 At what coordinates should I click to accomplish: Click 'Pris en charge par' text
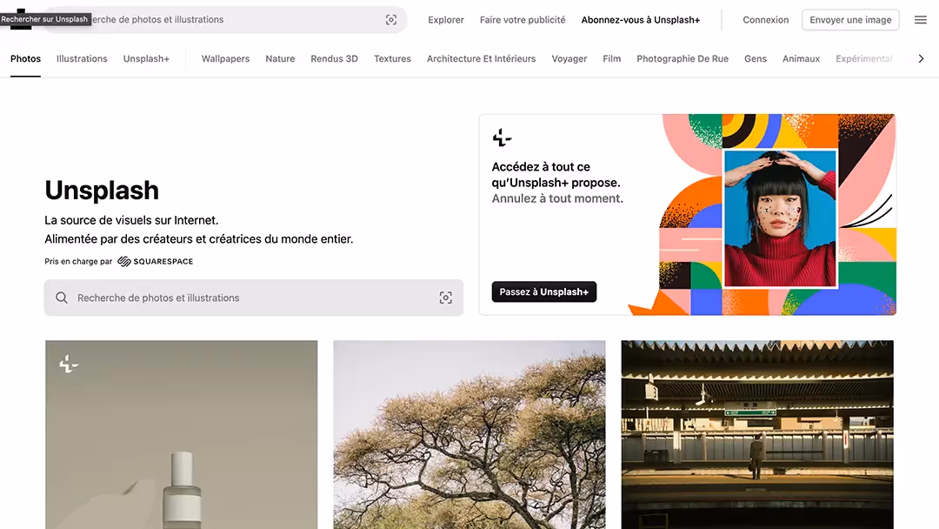coord(78,261)
